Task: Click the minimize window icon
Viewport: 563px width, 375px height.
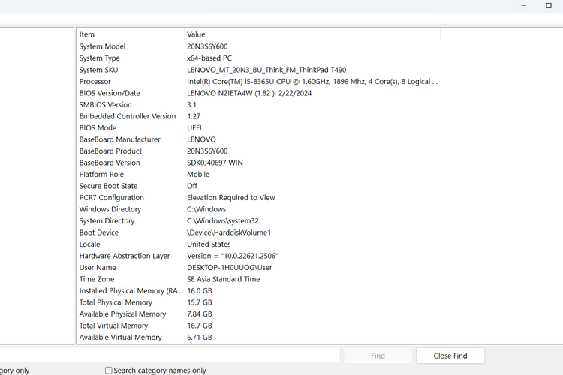Action: tap(525, 5)
